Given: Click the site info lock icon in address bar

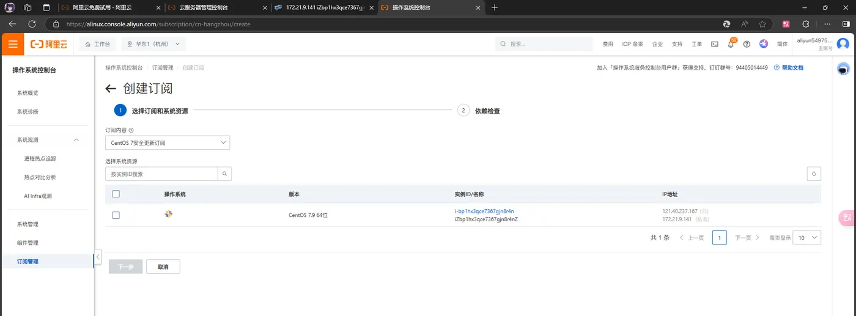Looking at the screenshot, I should click(x=56, y=24).
